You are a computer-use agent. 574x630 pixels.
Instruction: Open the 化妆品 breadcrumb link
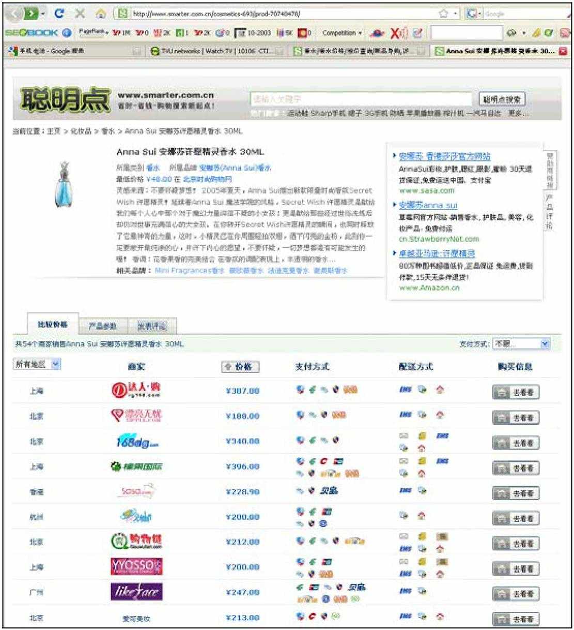pyautogui.click(x=81, y=131)
